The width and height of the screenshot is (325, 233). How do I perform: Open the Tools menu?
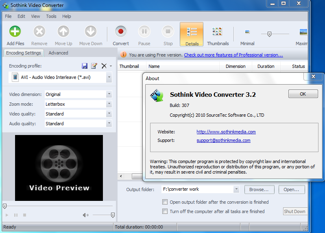51,16
